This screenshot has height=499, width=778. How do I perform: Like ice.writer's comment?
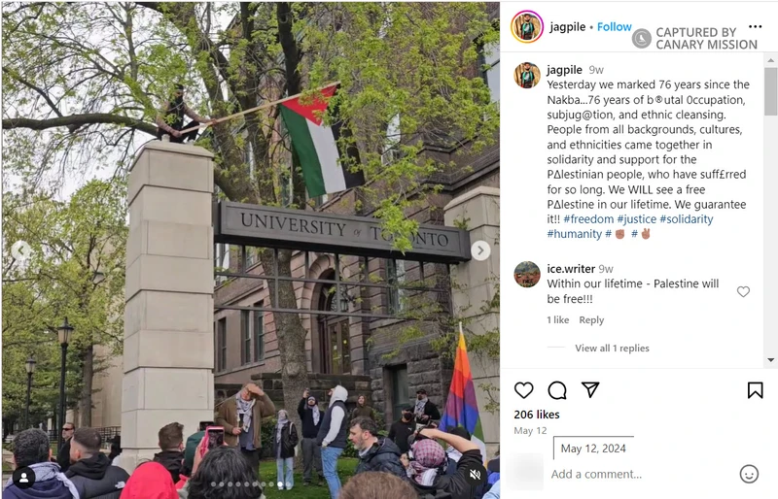click(743, 292)
